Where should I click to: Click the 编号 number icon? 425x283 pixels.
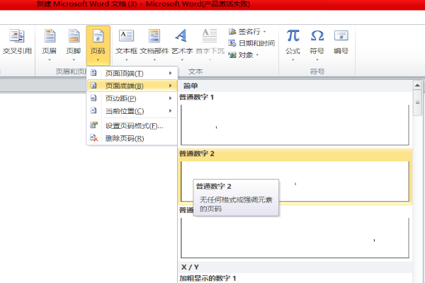(x=341, y=36)
